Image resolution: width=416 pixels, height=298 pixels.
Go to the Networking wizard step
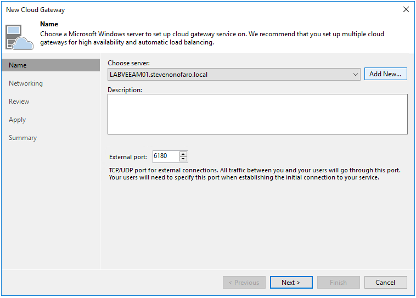click(x=26, y=83)
